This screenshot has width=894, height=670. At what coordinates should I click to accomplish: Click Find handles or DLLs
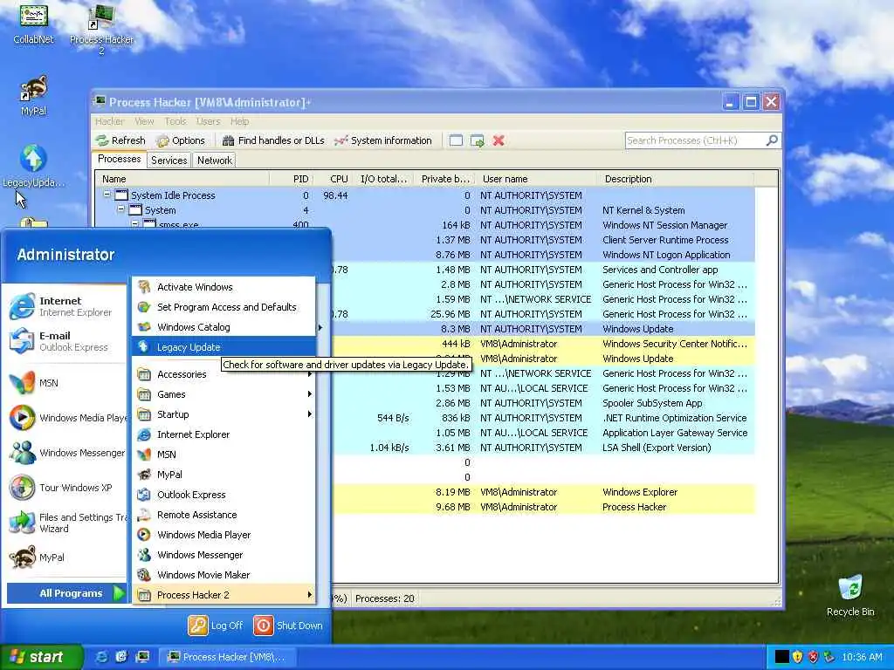[x=273, y=140]
